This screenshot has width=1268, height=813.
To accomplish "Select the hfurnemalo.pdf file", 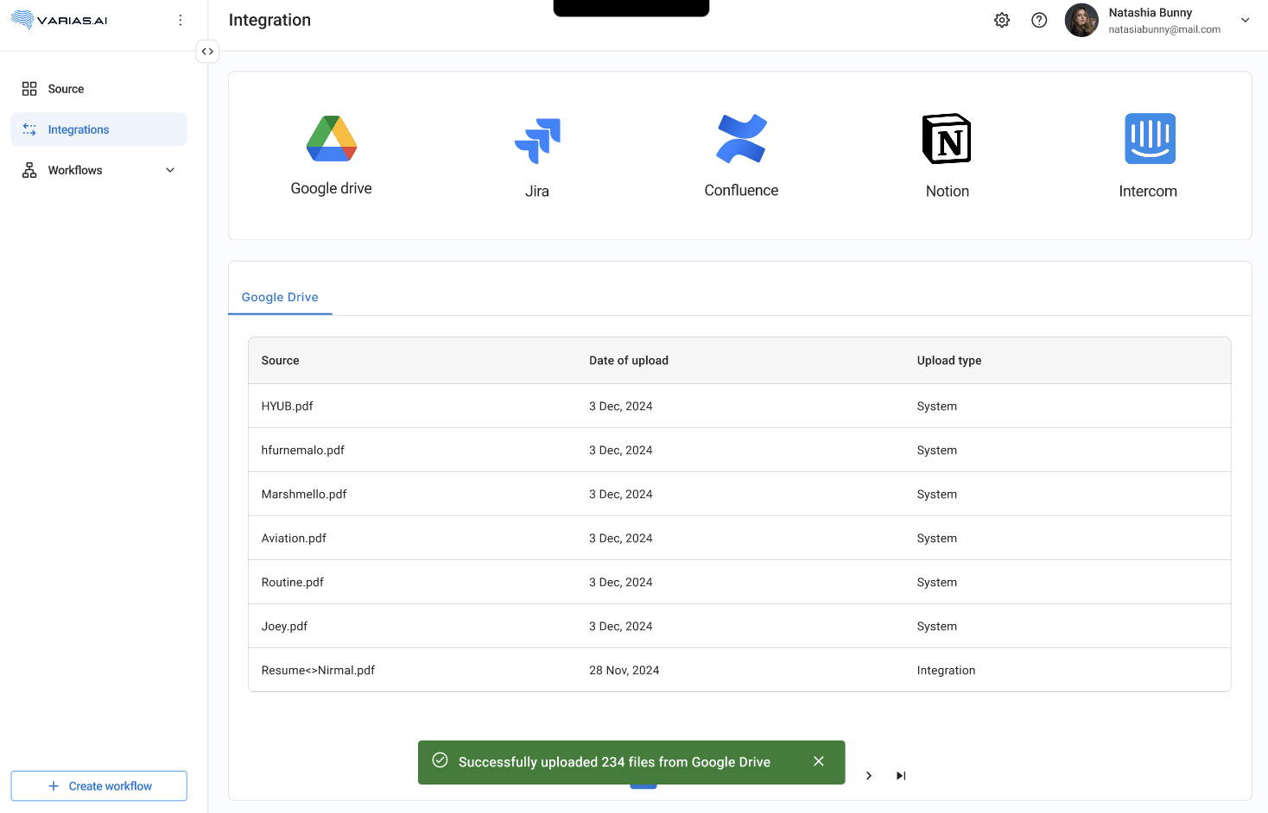I will pos(302,451).
